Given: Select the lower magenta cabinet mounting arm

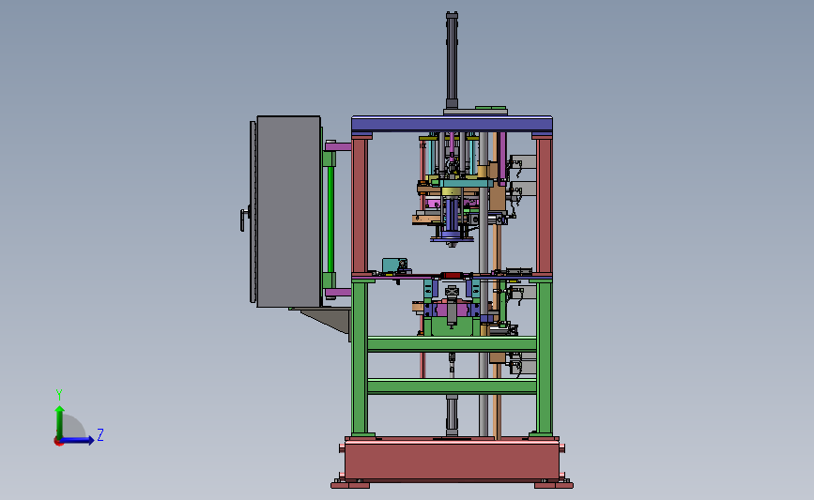Looking at the screenshot, I should click(338, 293).
